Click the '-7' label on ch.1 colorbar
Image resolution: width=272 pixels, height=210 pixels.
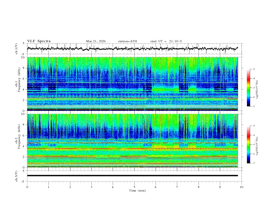point(253,106)
